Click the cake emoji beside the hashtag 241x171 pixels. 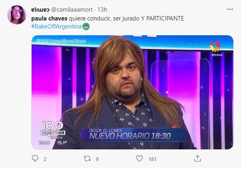pos(86,26)
